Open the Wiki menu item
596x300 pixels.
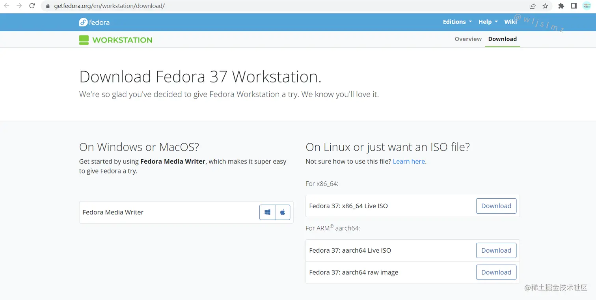(510, 22)
